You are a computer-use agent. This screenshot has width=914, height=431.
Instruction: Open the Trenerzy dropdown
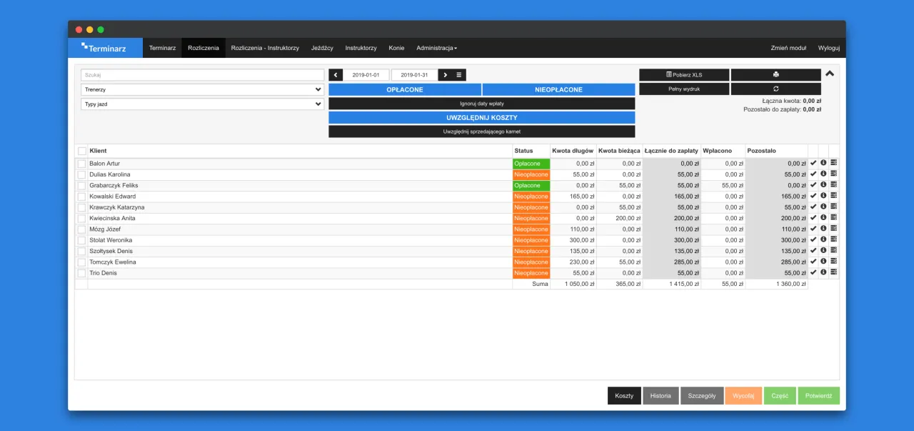(202, 89)
